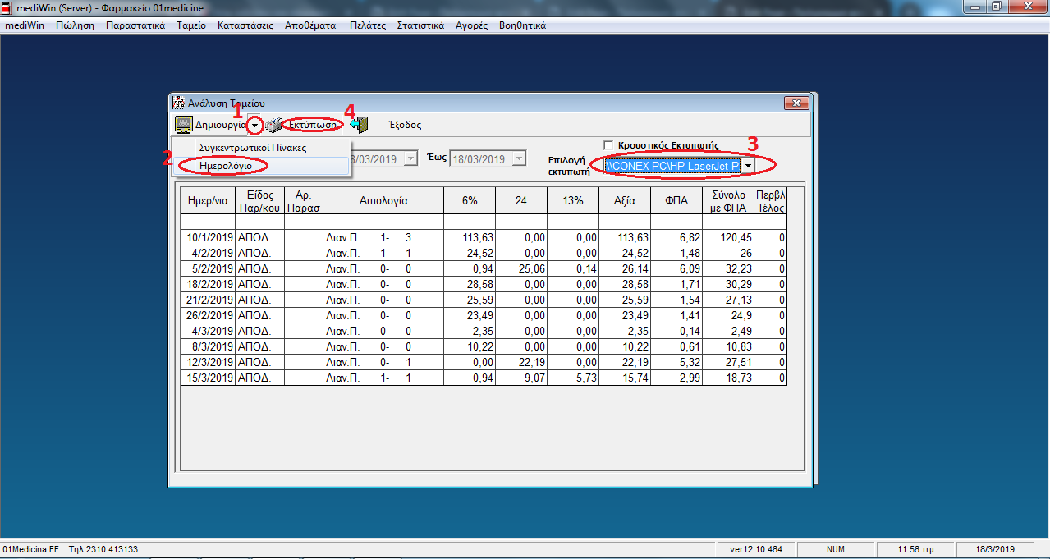Image resolution: width=1050 pixels, height=559 pixels.
Task: Select the 8/3/2019 date cell
Action: coord(208,346)
